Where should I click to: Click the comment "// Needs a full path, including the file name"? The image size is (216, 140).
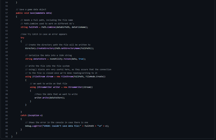47,20
